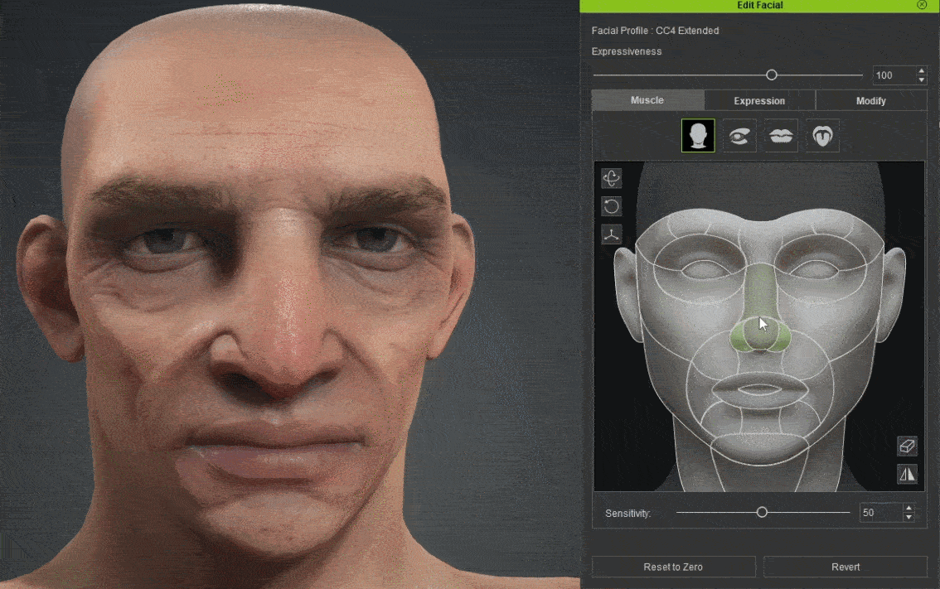This screenshot has height=589, width=940.
Task: Click the Sensitivity value field
Action: click(880, 513)
